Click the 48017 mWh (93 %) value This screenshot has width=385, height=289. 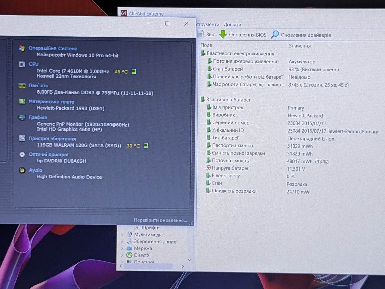308,161
